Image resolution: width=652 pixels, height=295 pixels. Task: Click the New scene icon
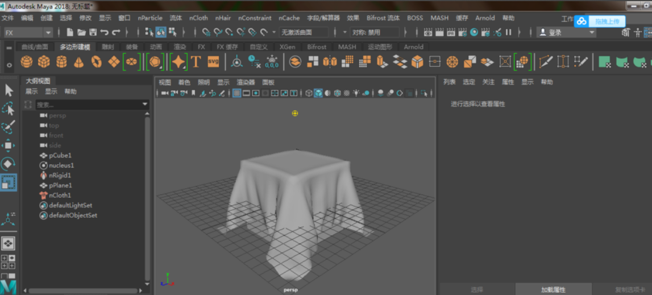[70, 32]
